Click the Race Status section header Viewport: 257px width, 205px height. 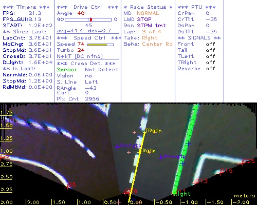click(x=148, y=7)
